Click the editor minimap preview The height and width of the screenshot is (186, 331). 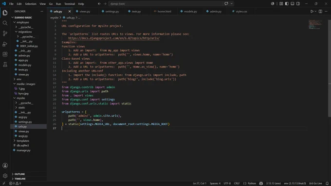click(315, 24)
